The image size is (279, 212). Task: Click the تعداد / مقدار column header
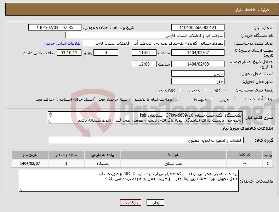click(66, 155)
